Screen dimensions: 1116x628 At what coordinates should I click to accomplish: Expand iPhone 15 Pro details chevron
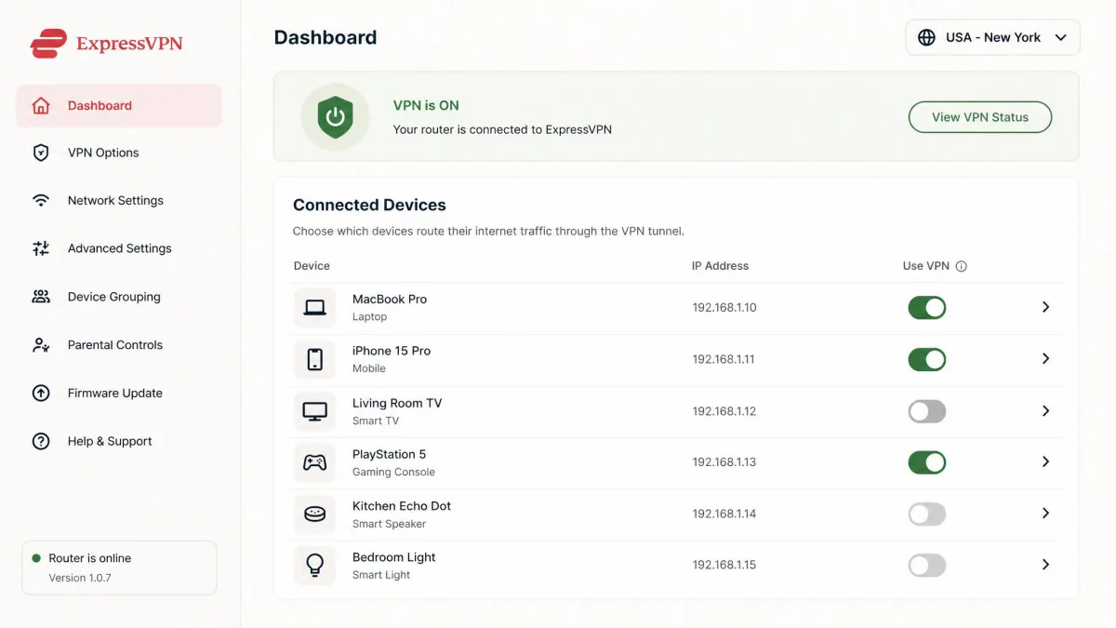pos(1045,359)
